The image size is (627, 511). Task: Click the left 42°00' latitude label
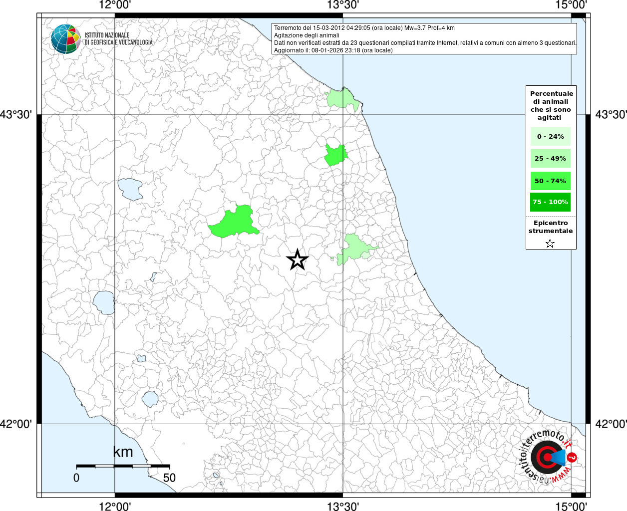pos(16,424)
